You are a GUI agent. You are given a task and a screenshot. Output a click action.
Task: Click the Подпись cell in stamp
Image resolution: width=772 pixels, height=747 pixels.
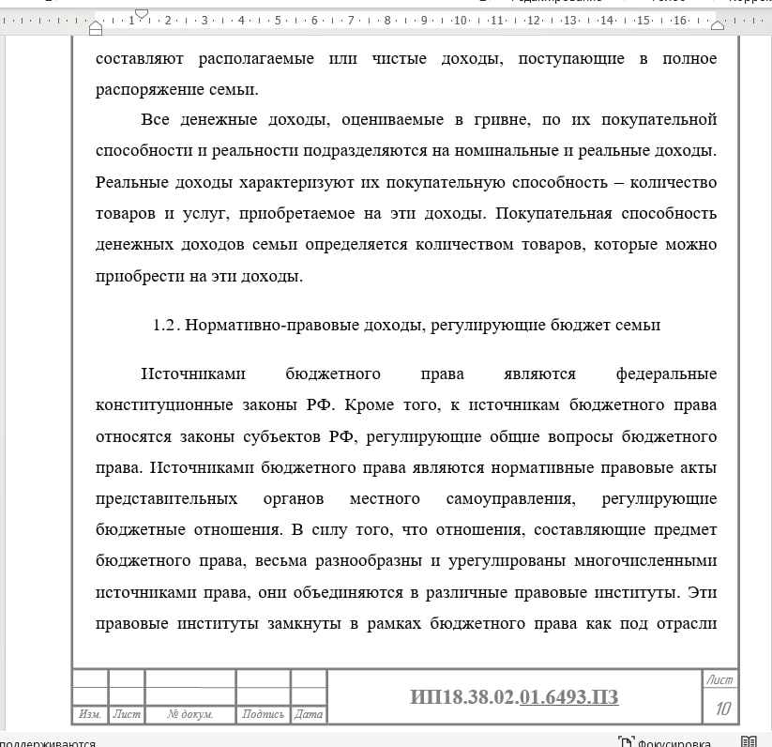263,714
